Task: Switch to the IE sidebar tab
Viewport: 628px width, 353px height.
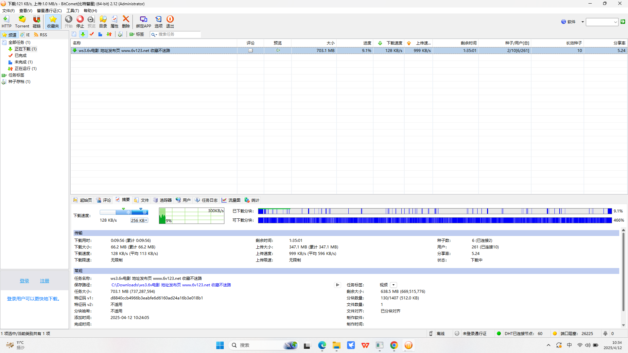Action: (x=25, y=35)
